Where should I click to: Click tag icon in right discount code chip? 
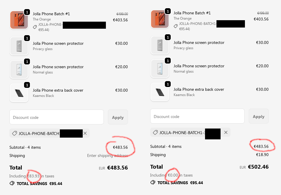pos(155,132)
